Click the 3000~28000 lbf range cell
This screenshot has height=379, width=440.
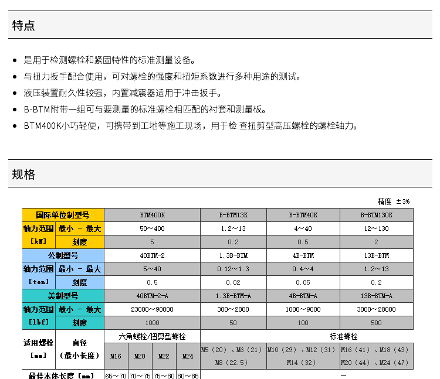click(x=377, y=309)
